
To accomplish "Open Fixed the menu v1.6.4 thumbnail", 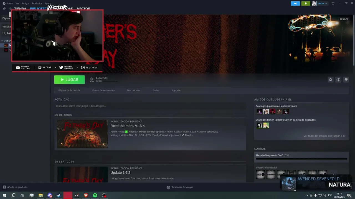I will [82, 134].
